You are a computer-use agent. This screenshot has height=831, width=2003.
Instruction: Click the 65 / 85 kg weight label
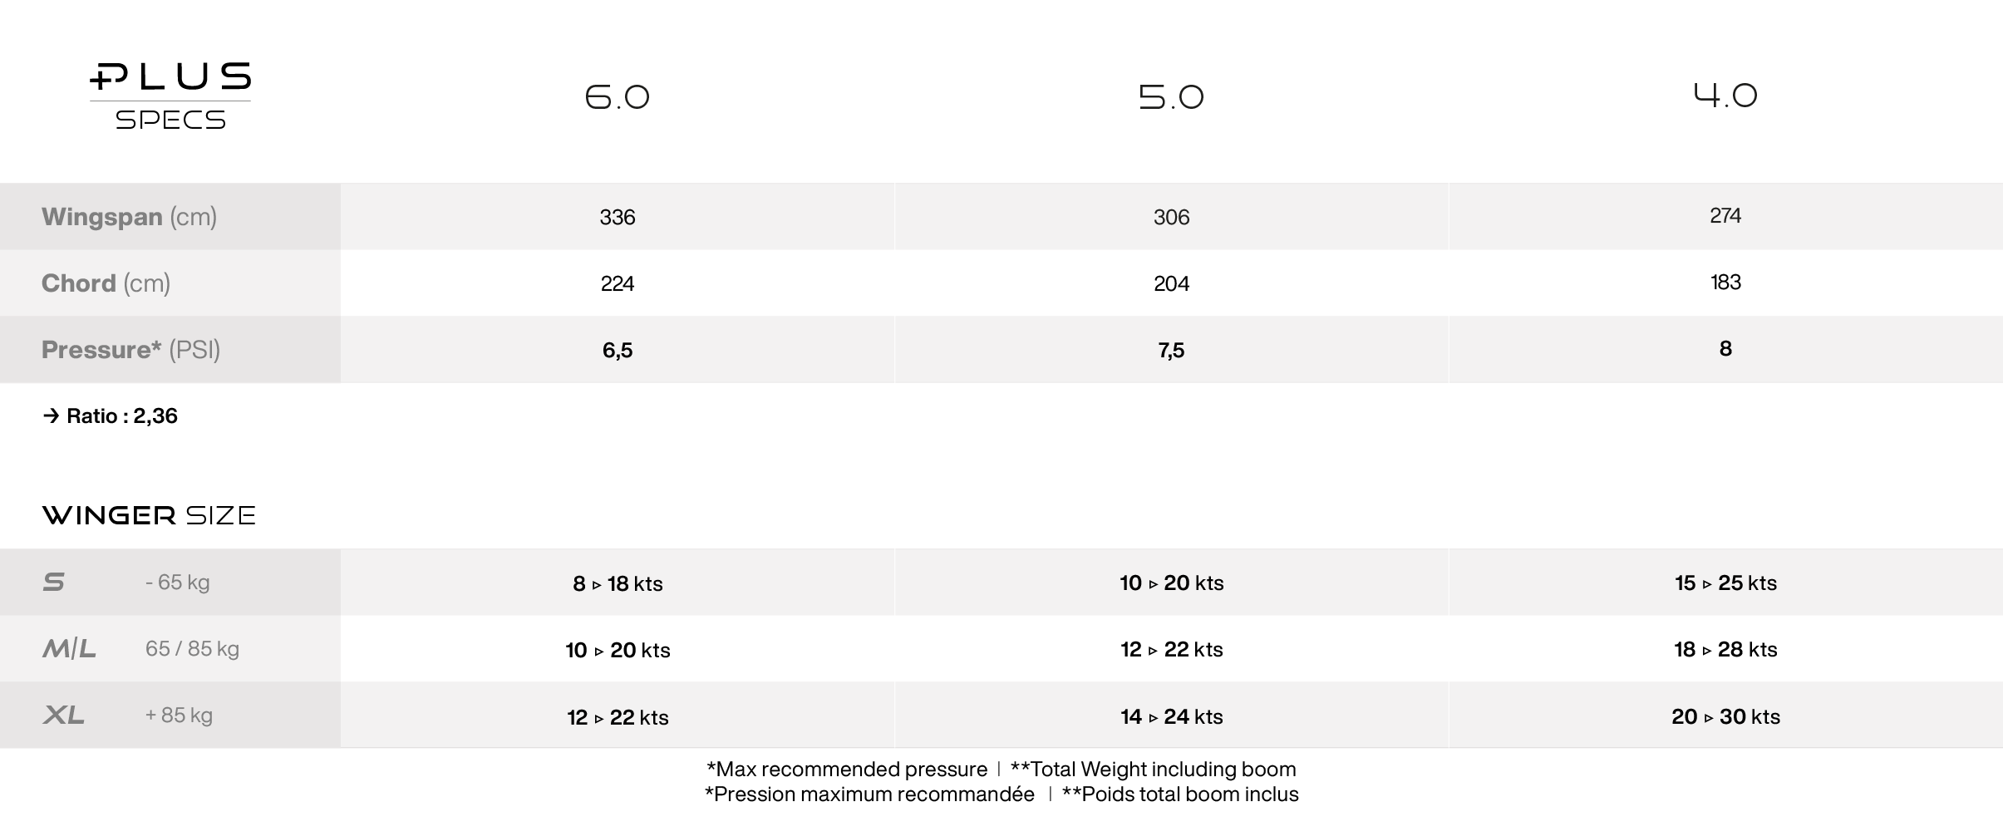[x=192, y=648]
